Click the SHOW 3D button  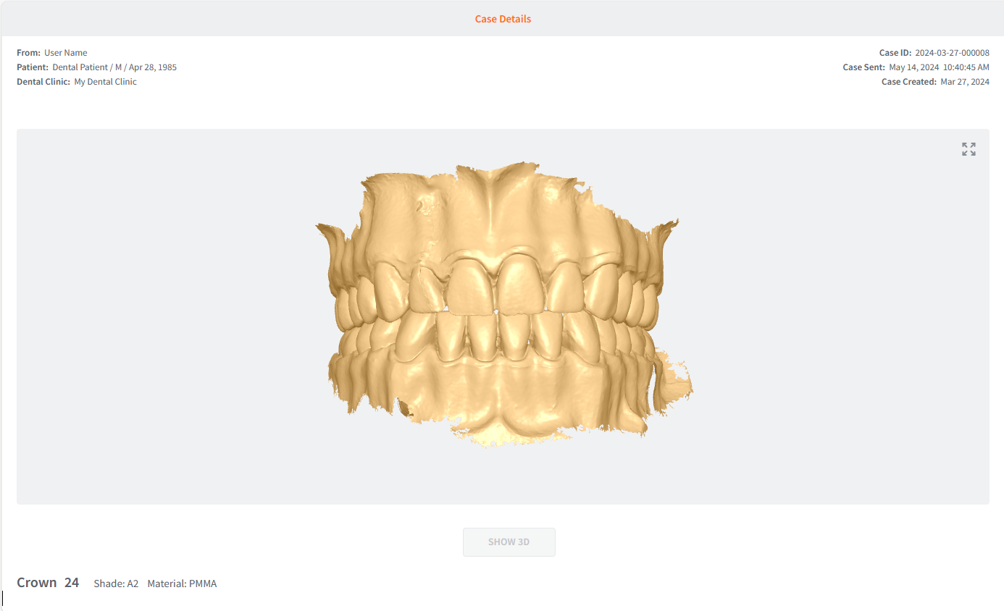pyautogui.click(x=509, y=542)
